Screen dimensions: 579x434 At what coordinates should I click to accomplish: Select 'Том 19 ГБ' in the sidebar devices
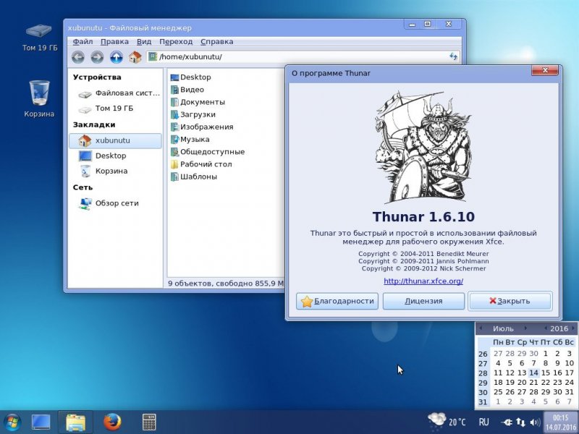[106, 109]
